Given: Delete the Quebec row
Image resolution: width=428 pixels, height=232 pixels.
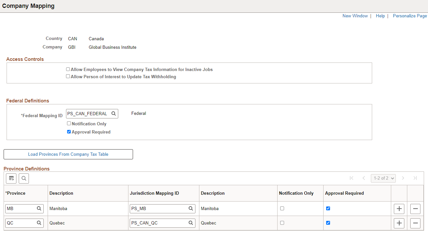Looking at the screenshot, I should [x=415, y=223].
